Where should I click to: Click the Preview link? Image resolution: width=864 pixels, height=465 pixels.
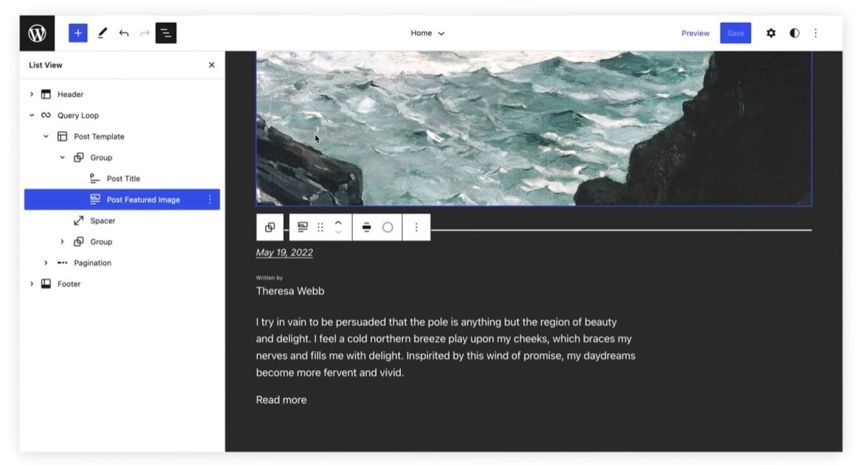click(x=695, y=33)
